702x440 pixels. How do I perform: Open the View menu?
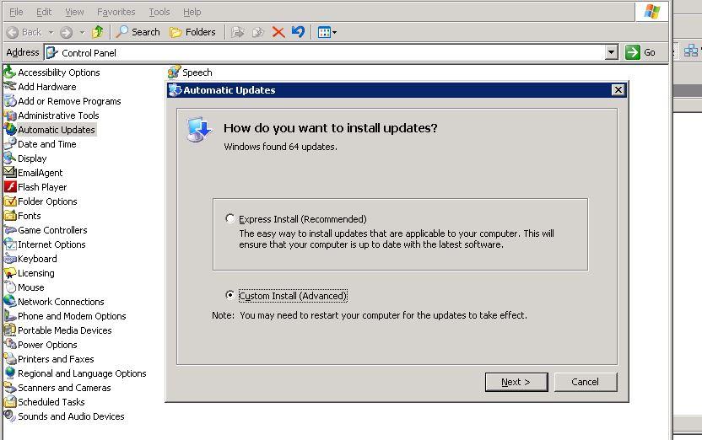coord(74,12)
